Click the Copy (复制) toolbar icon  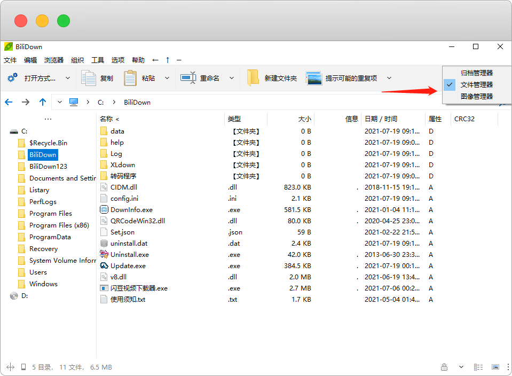tap(88, 78)
